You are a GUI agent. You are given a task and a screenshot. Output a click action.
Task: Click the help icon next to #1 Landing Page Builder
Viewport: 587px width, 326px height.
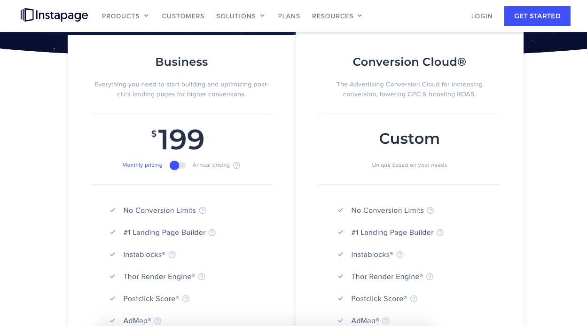pos(212,233)
